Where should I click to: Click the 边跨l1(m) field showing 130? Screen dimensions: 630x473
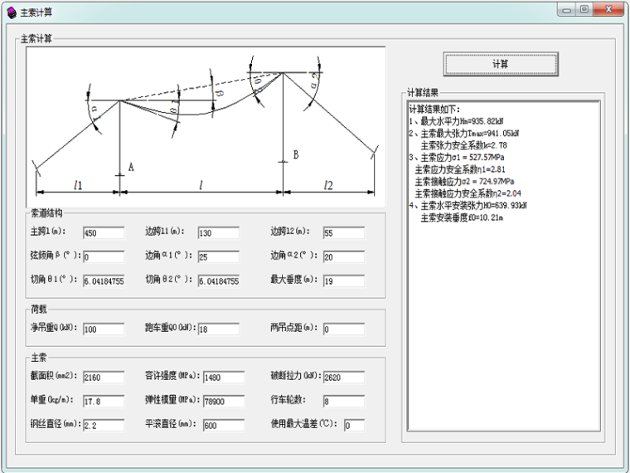point(219,233)
